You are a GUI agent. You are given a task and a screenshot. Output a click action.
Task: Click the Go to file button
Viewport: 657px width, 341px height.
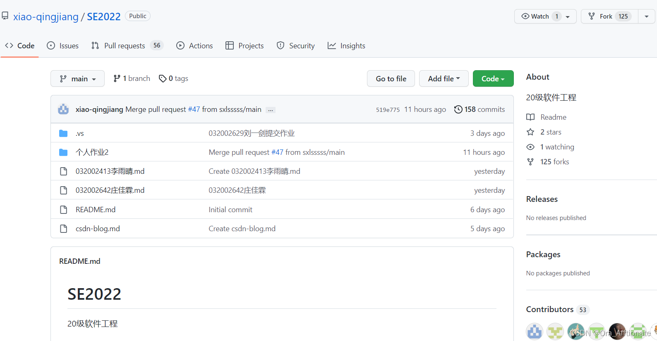[391, 78]
